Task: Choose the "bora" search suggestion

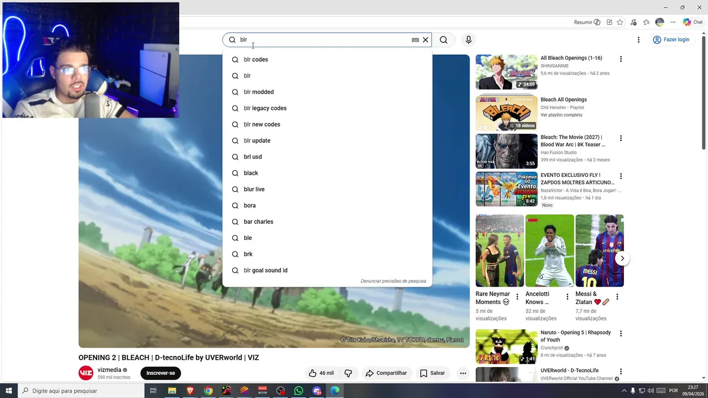Action: 327,206
